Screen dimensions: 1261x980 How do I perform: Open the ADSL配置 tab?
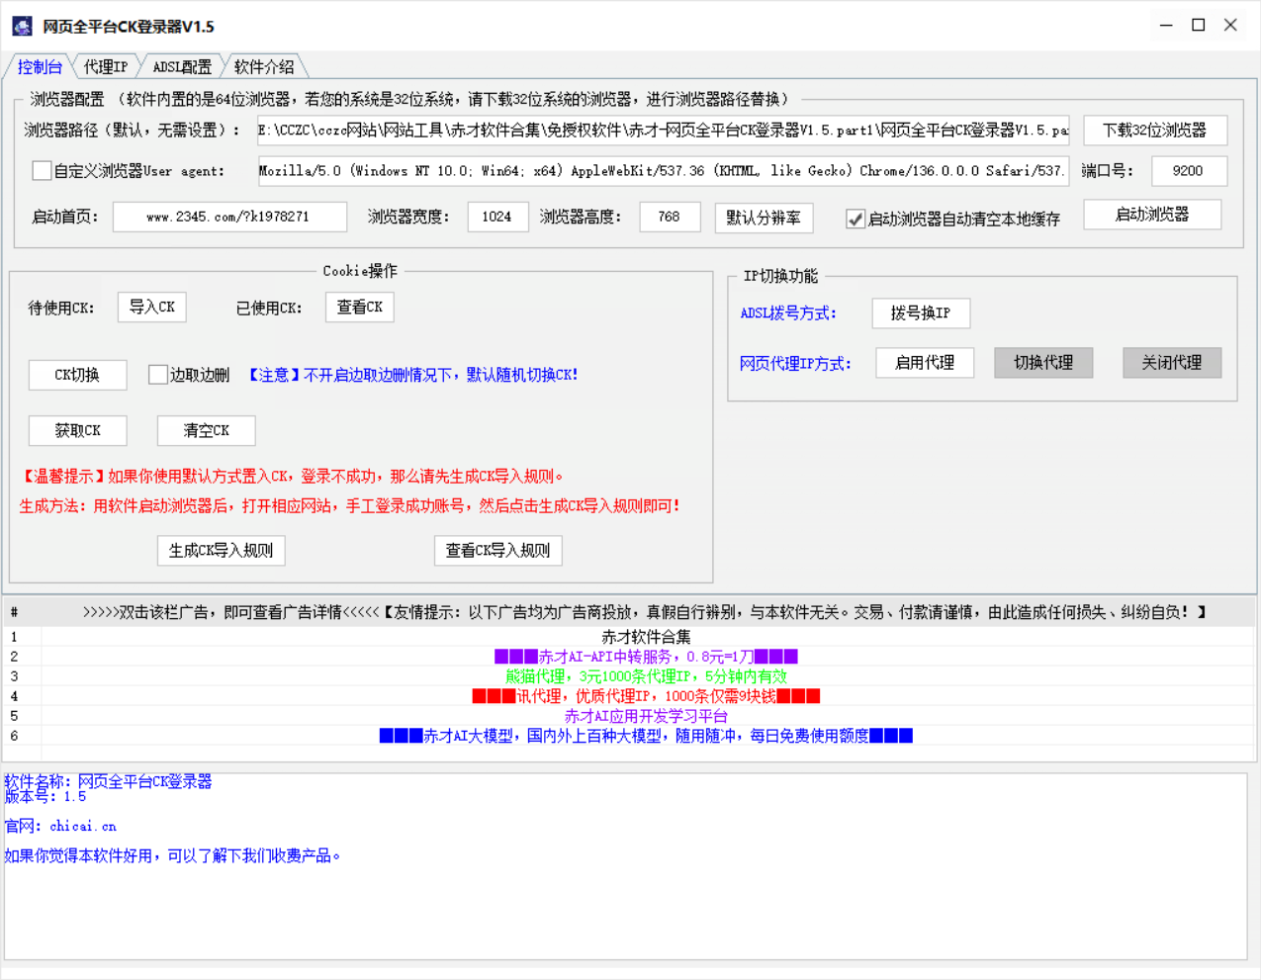(182, 67)
